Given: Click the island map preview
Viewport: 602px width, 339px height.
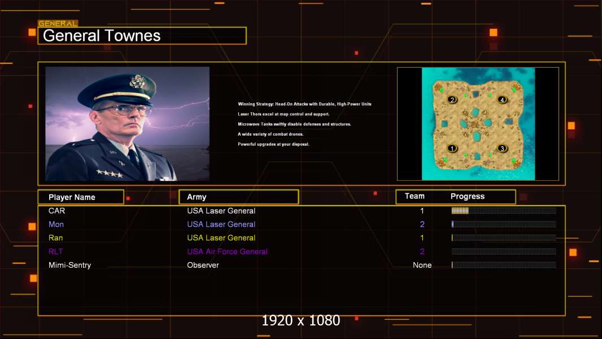Looking at the screenshot, I should point(478,124).
